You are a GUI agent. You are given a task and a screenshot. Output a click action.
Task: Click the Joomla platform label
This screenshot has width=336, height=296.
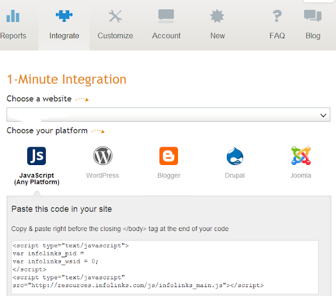click(x=301, y=176)
